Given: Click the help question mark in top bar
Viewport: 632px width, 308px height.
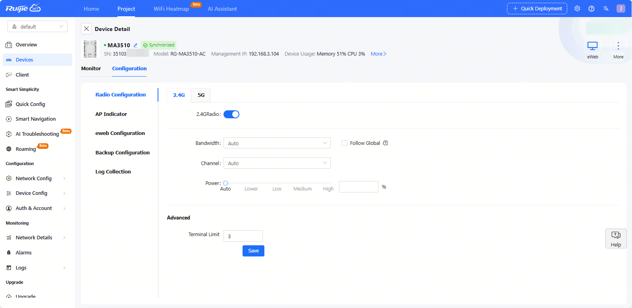Looking at the screenshot, I should (592, 9).
